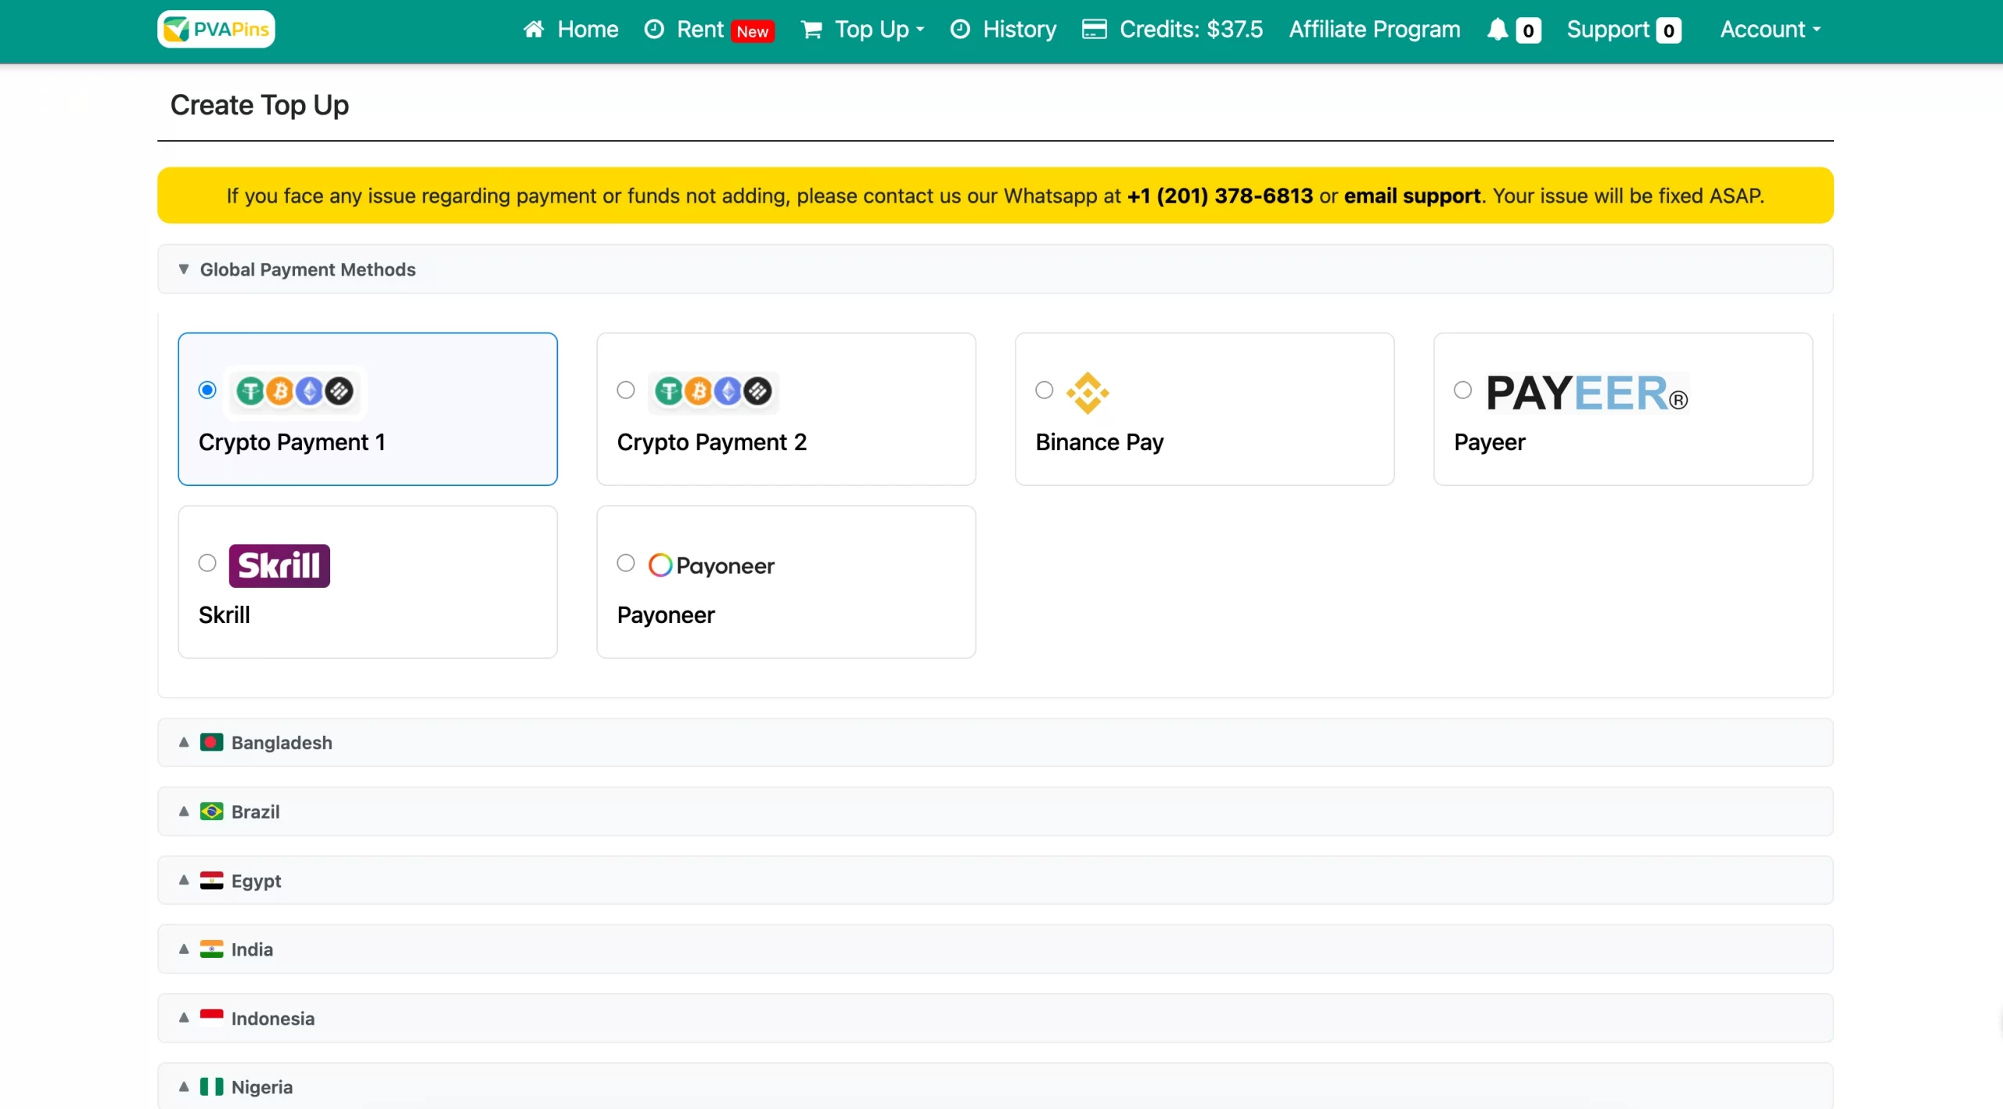The height and width of the screenshot is (1109, 2003).
Task: Click the Nigeria flag icon
Action: pos(211,1086)
